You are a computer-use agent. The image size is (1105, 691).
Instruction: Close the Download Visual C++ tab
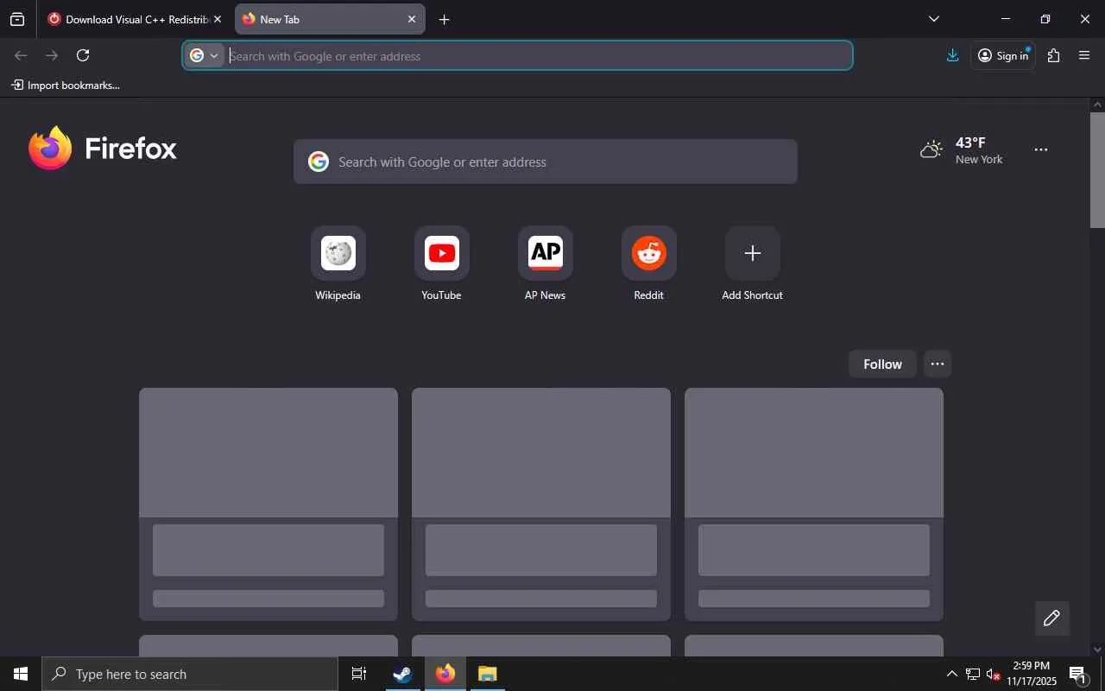(x=218, y=19)
